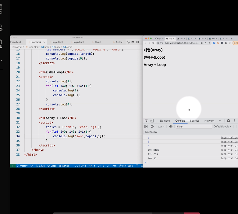238x214 pixels.
Task: Open preview to the side icon
Action: point(133,42)
